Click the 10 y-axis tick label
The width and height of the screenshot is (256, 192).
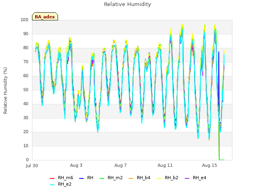(x=26, y=146)
